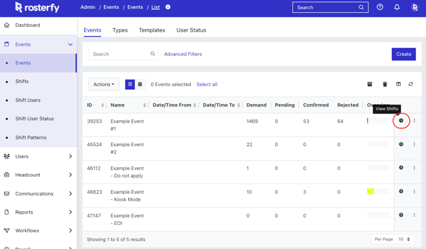The width and height of the screenshot is (426, 249).
Task: Open the column layout icon
Action: tap(398, 84)
